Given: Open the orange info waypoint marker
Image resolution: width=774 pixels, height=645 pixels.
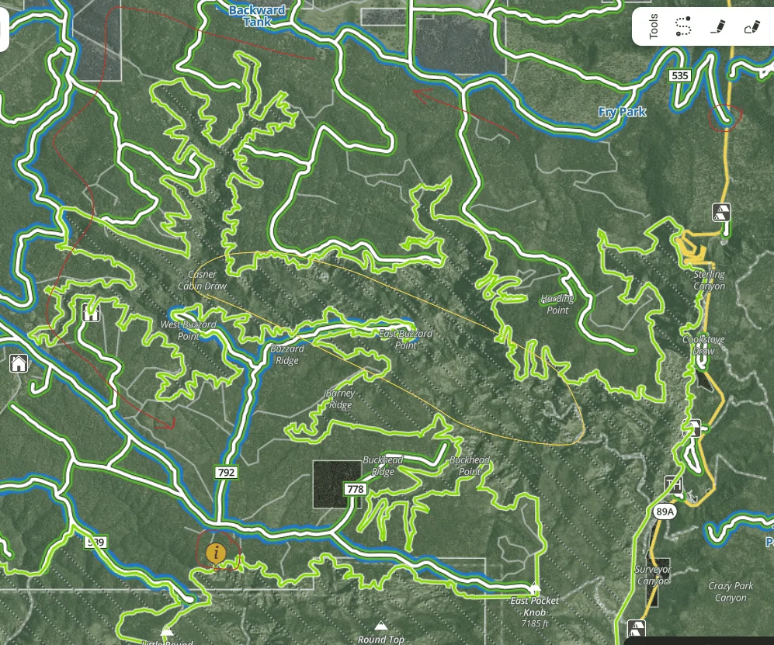Looking at the screenshot, I should click(216, 554).
